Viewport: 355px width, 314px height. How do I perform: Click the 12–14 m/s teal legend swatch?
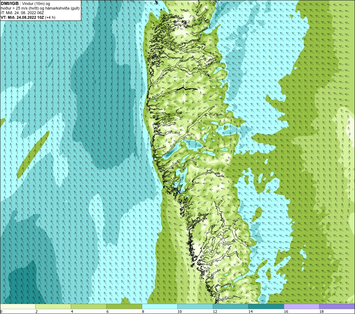[x=230, y=306]
